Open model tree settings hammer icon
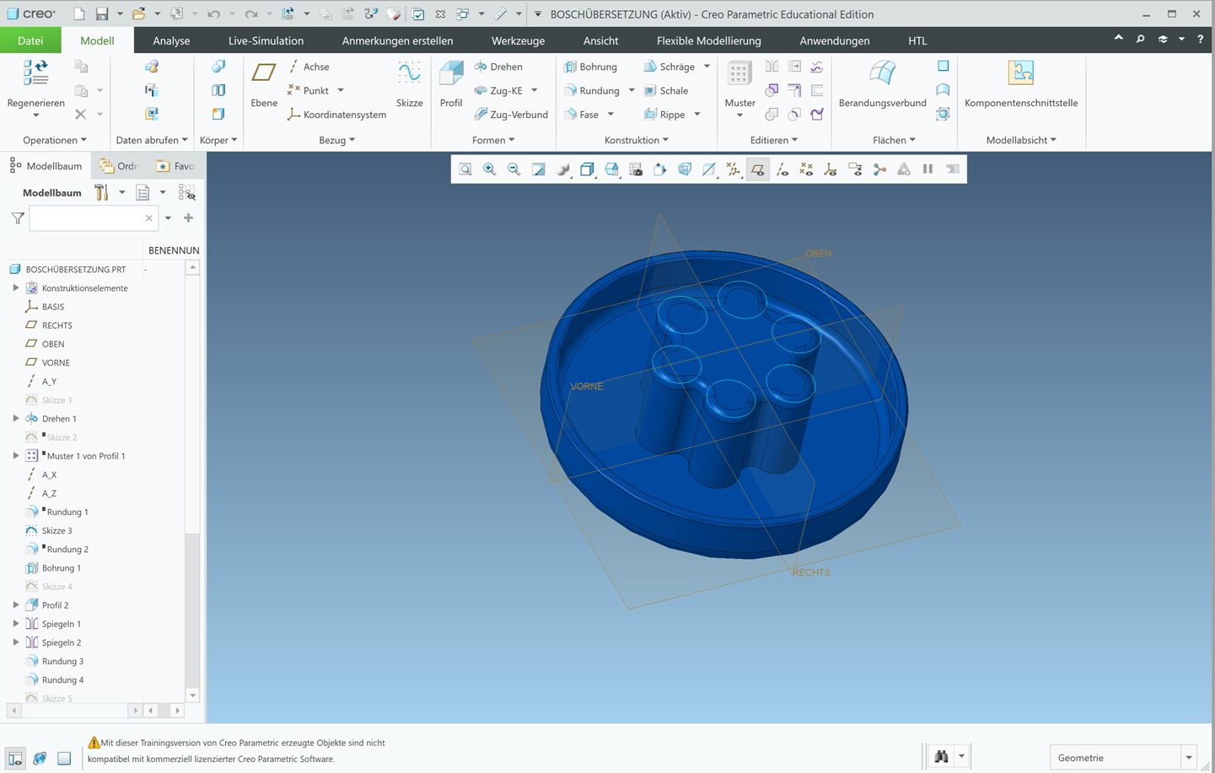This screenshot has height=773, width=1215. [x=102, y=193]
